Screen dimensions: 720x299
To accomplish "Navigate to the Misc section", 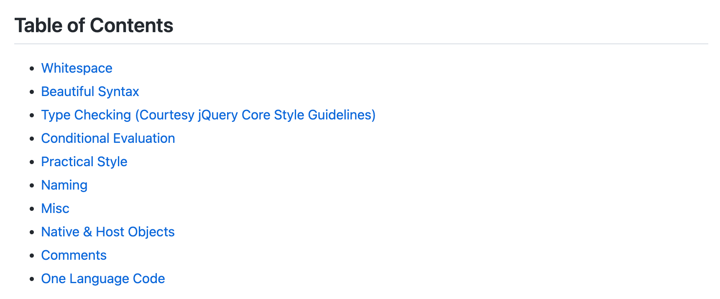I will tap(55, 208).
